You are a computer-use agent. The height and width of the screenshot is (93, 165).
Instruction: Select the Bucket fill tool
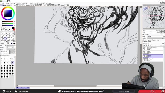2,38
